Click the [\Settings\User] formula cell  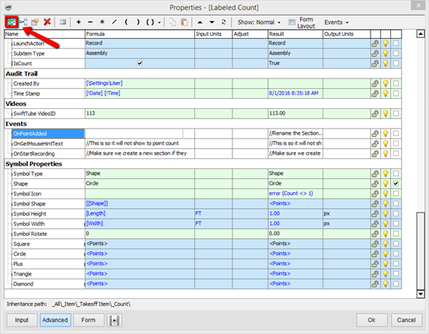click(x=140, y=83)
